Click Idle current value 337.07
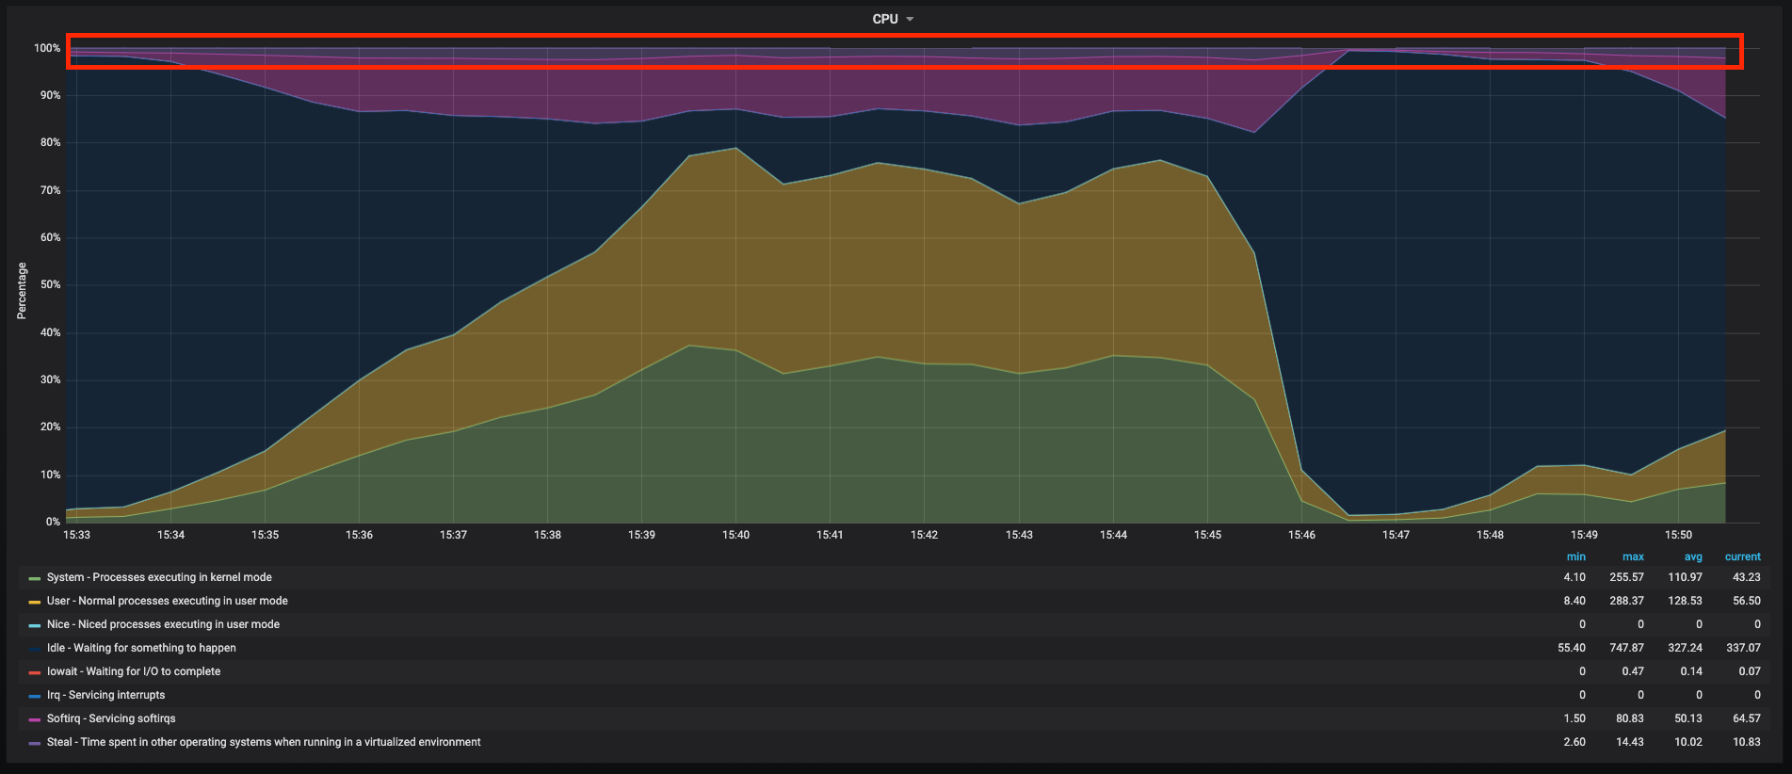Viewport: 1792px width, 774px height. coord(1743,648)
